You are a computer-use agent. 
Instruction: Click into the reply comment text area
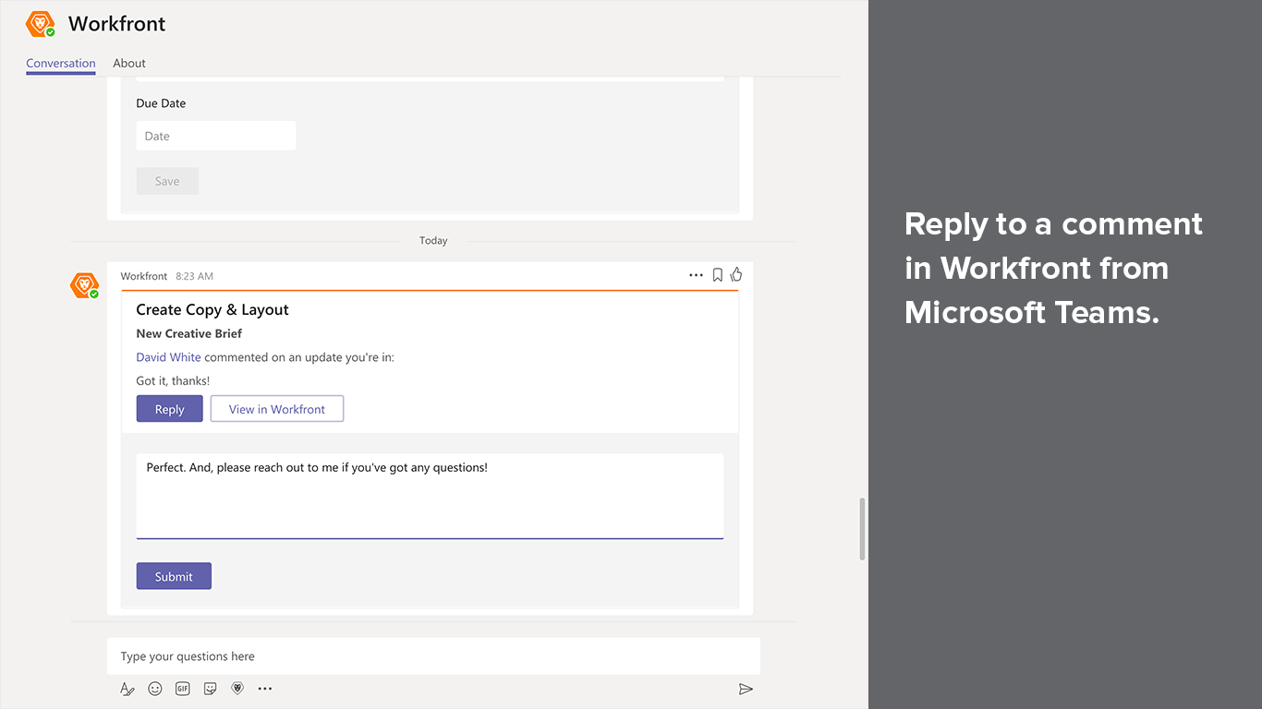[430, 496]
